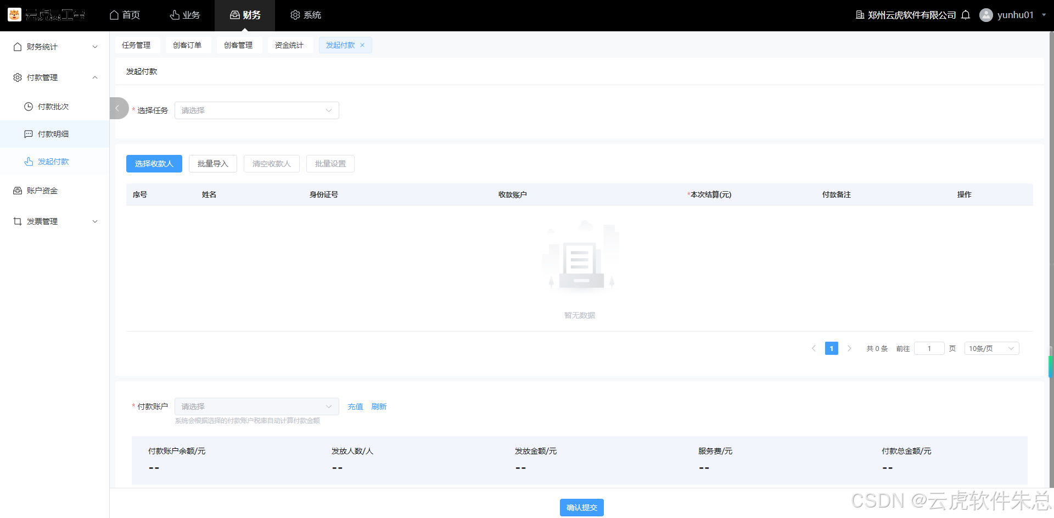Open the 10条/页 page size dropdown
This screenshot has width=1054, height=518.
(991, 348)
